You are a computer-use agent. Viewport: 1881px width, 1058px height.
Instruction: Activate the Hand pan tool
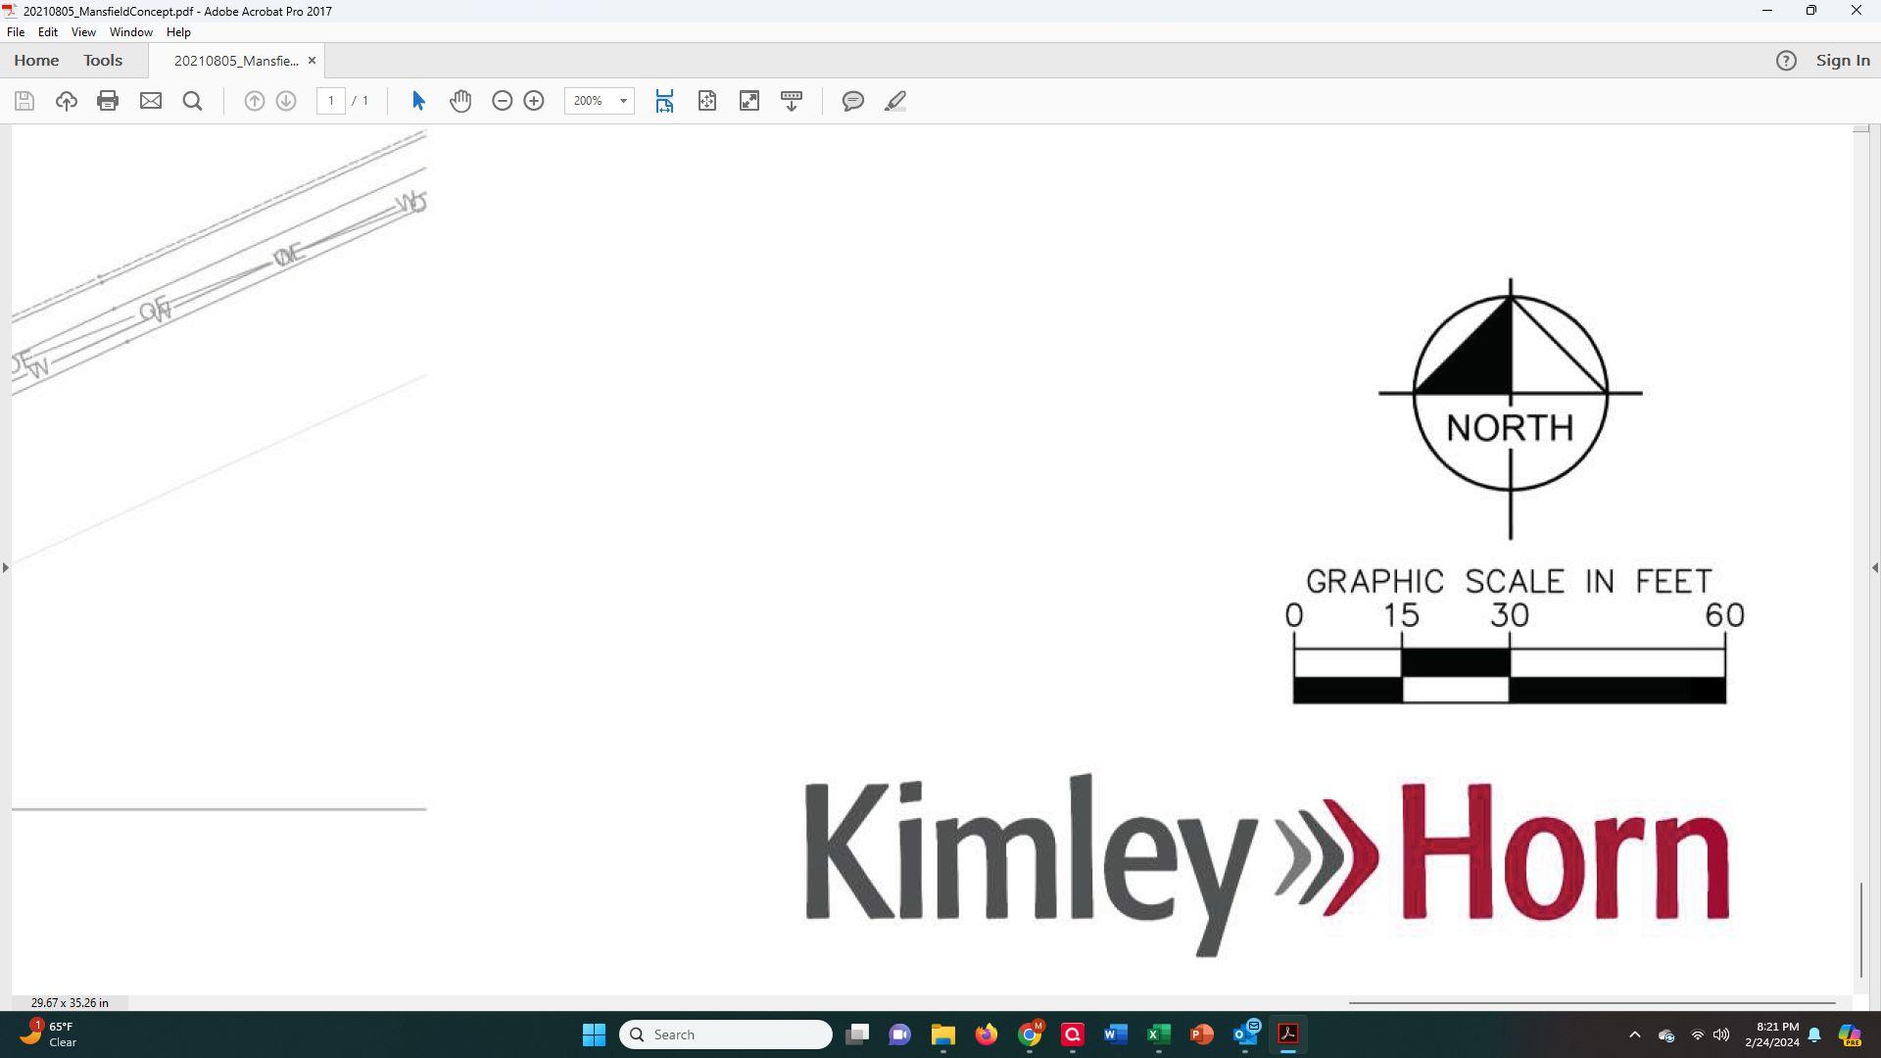[460, 101]
